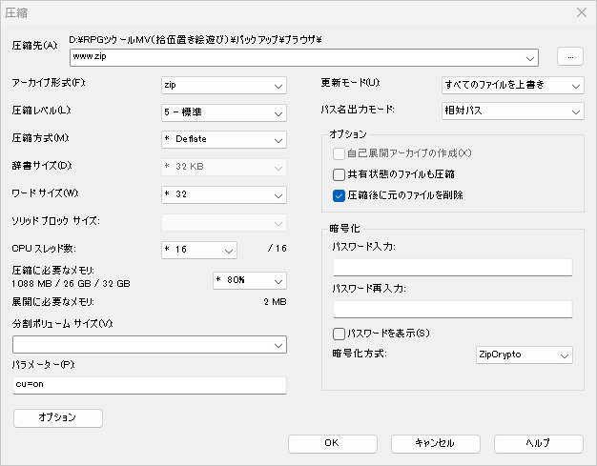
Task: Click the ヘルプ help button
Action: 538,444
